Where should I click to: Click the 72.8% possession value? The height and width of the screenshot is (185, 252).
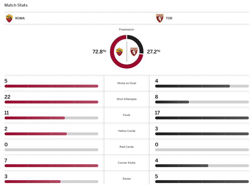(99, 52)
